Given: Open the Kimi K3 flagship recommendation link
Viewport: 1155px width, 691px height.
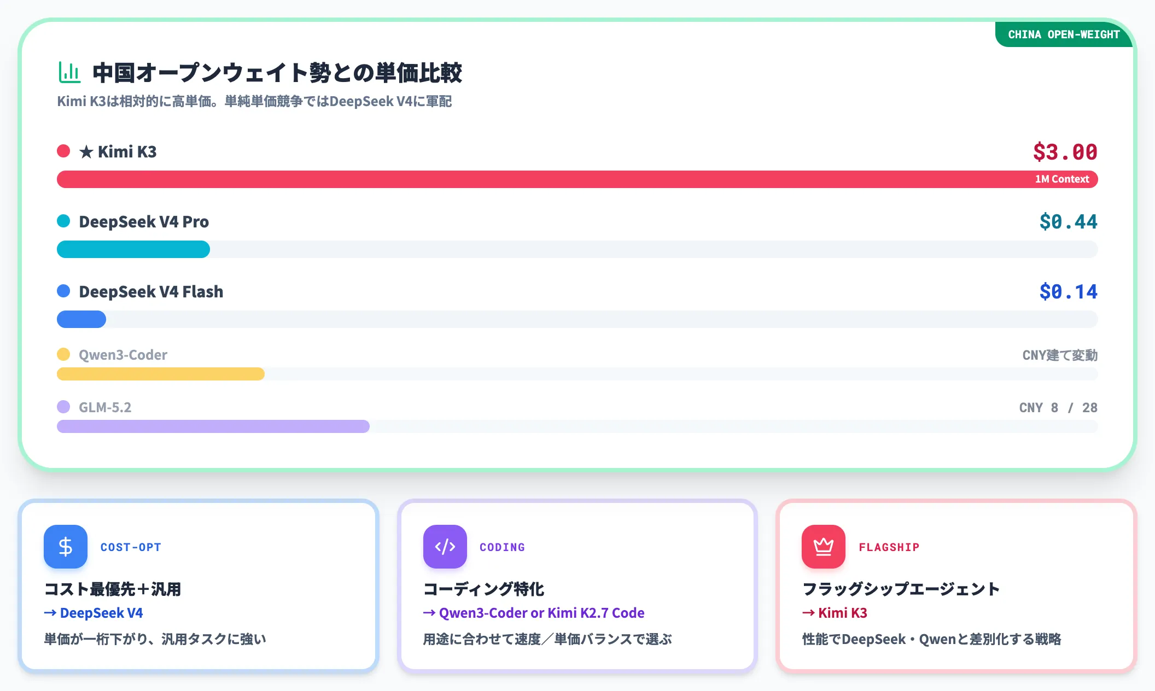Looking at the screenshot, I should tap(835, 613).
